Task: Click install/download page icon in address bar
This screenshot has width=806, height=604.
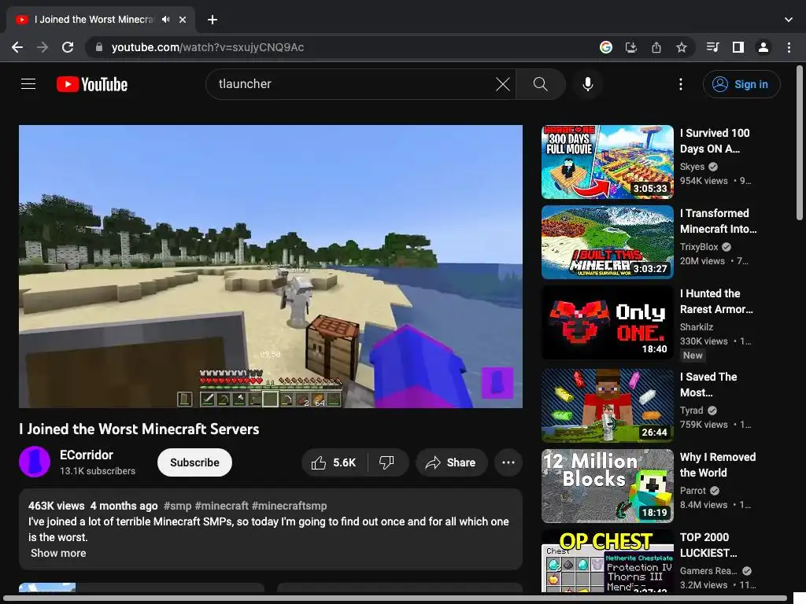Action: tap(631, 47)
